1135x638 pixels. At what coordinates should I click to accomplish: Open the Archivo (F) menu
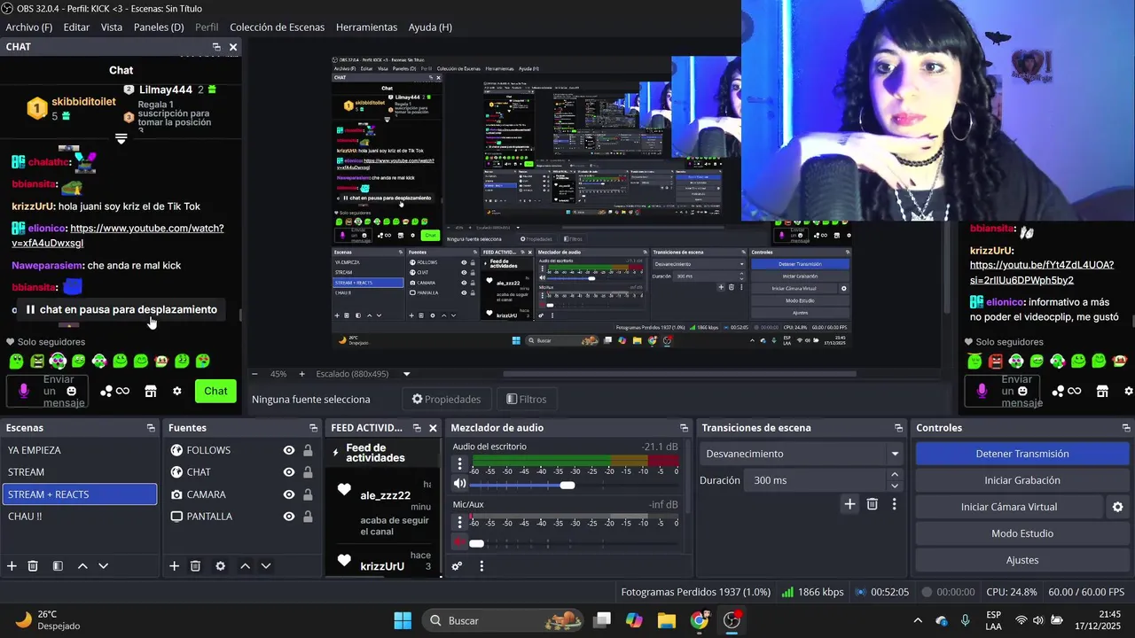coord(29,27)
